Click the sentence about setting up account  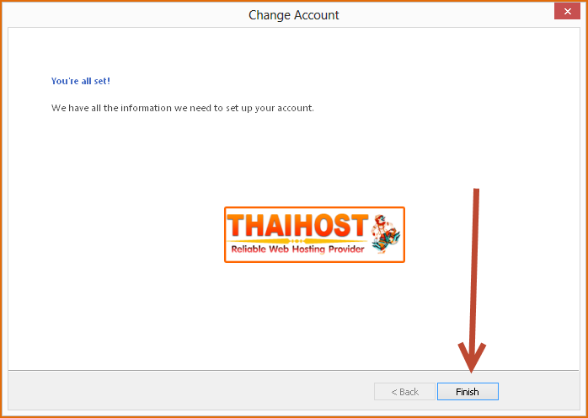(183, 108)
